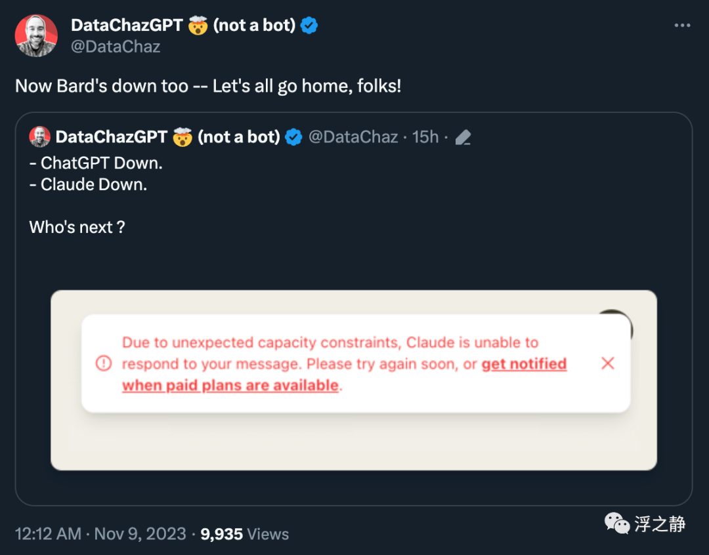Click the exploding head emoji in main author name

[198, 26]
